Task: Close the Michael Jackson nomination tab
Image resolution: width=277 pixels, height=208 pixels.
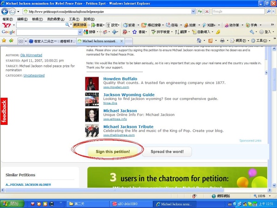Action: pyautogui.click(x=121, y=41)
